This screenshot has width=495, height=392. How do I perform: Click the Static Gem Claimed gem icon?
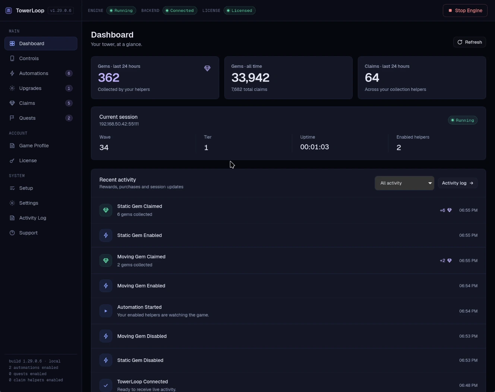pos(106,210)
